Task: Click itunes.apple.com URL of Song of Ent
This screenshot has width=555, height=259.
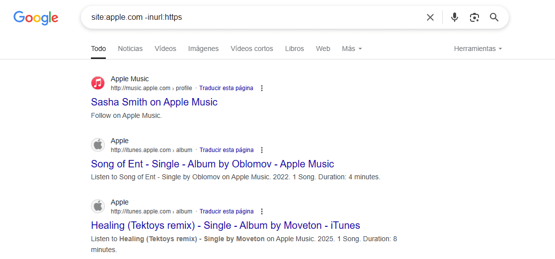Action: click(x=152, y=150)
